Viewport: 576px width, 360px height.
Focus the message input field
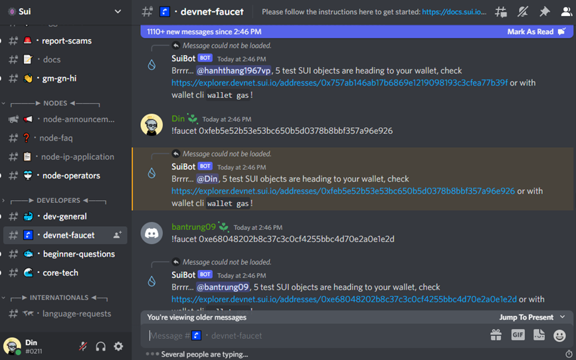[x=316, y=335]
